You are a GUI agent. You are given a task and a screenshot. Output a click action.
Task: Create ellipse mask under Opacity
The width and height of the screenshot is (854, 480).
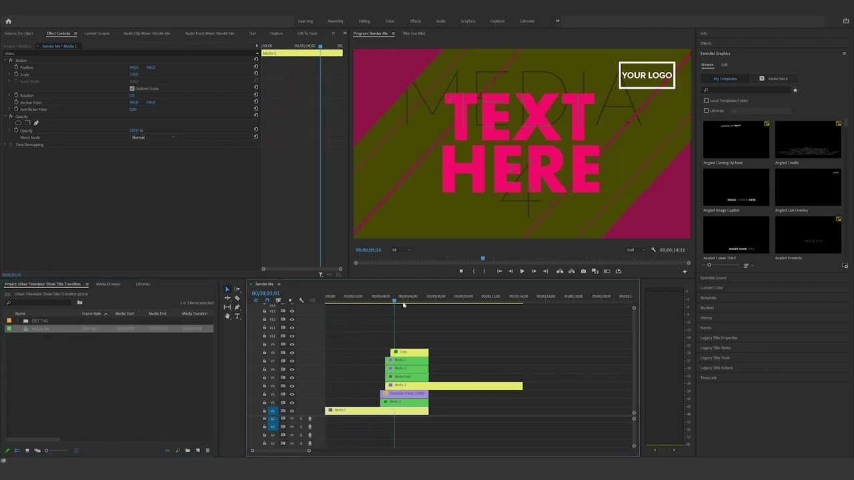pos(19,123)
